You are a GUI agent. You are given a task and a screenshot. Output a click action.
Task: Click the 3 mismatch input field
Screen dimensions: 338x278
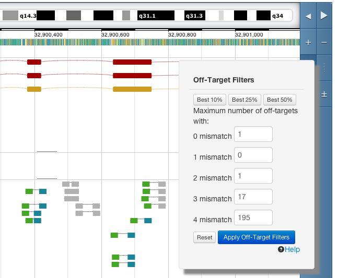pyautogui.click(x=253, y=197)
